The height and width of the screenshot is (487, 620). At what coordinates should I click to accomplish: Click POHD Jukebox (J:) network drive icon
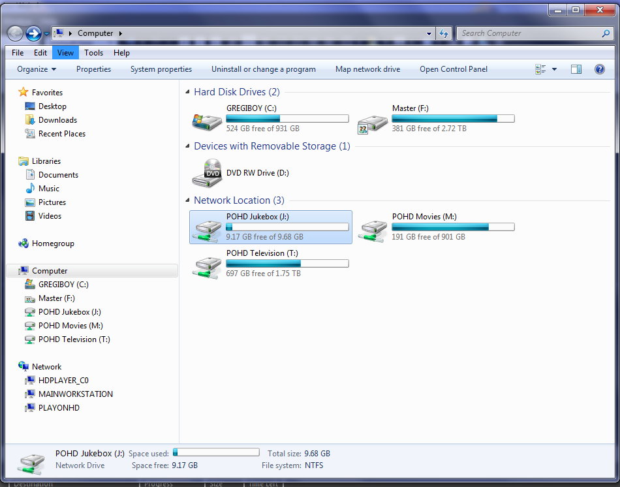click(x=206, y=231)
